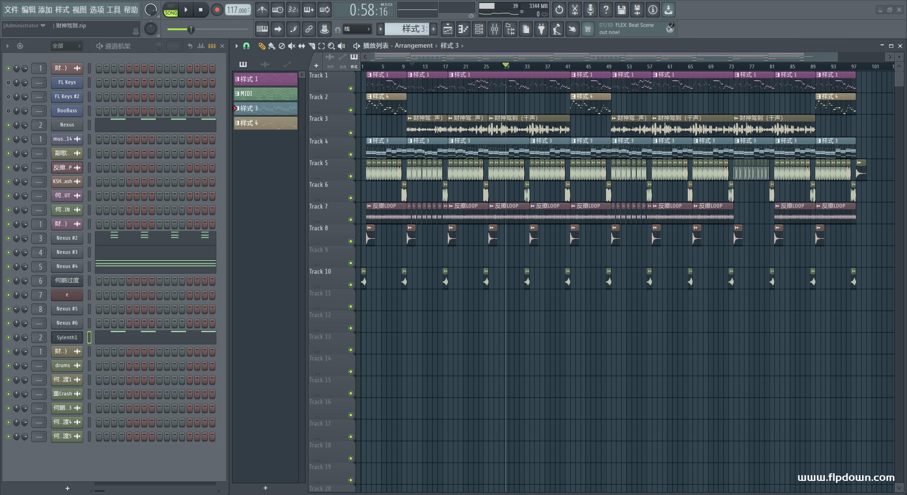Click the record button in transport
The height and width of the screenshot is (495, 907).
[x=217, y=10]
